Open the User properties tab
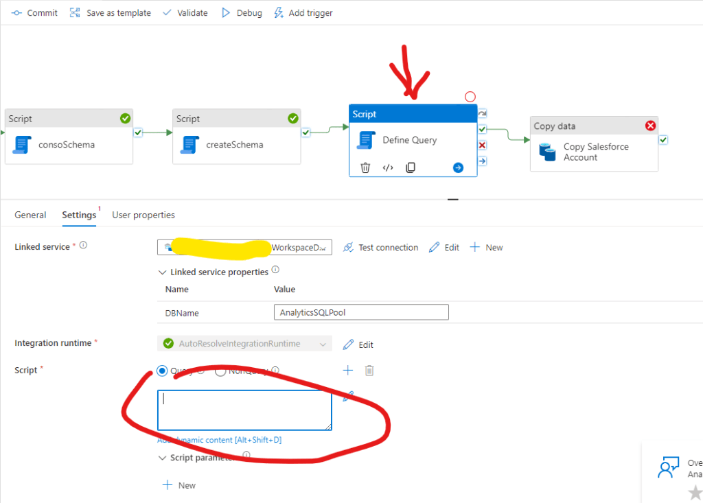 pos(143,215)
